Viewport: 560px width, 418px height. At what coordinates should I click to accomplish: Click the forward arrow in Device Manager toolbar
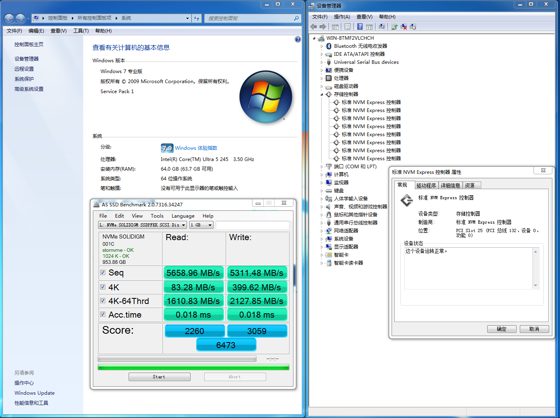tap(323, 27)
